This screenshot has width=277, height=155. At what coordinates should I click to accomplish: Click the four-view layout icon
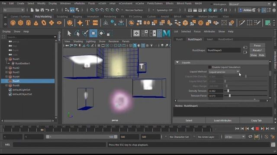tap(145, 33)
